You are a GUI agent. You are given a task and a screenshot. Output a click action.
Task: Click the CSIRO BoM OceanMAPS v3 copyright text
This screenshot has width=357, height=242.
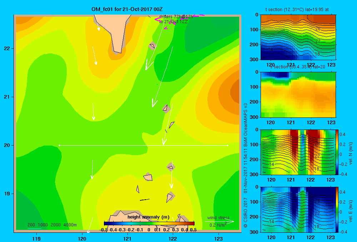coord(246,165)
